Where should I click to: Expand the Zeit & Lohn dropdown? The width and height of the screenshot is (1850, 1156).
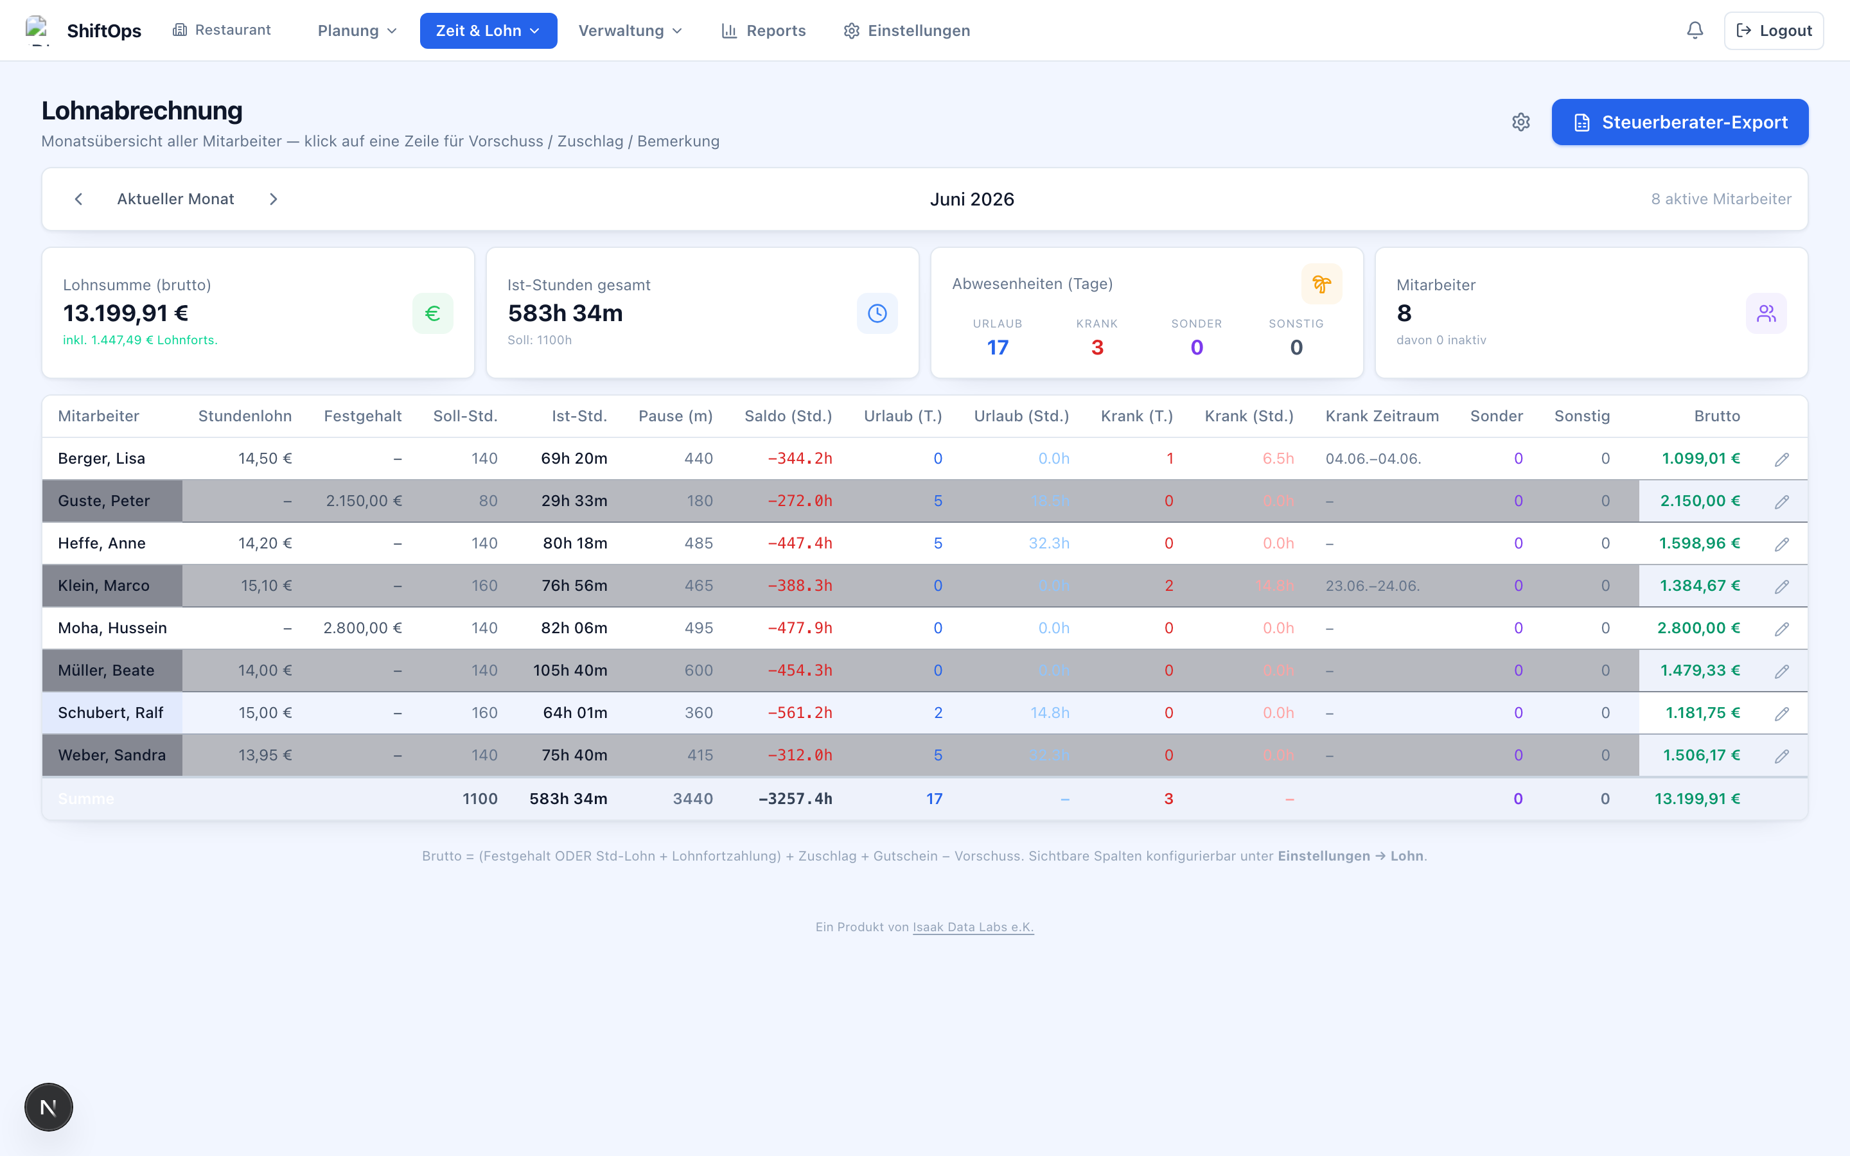(488, 31)
